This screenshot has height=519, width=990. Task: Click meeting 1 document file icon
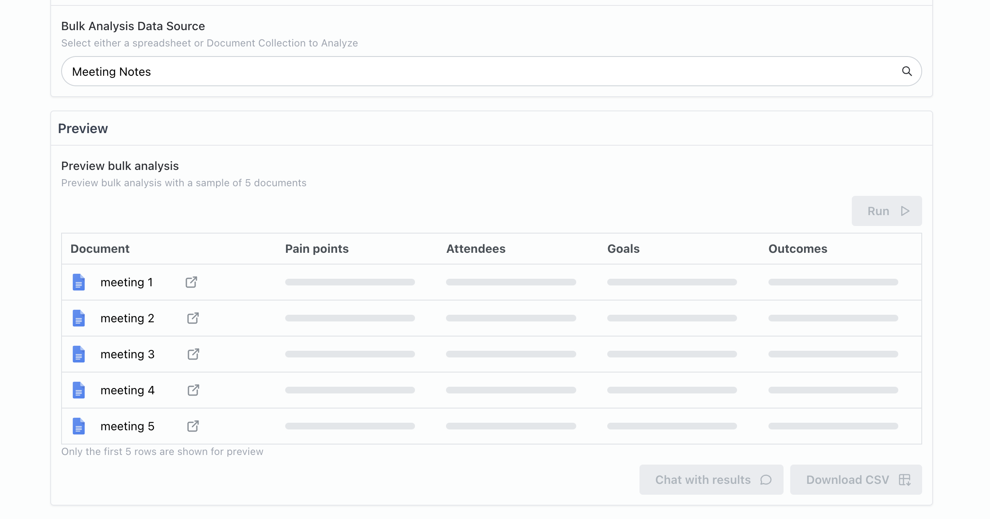[x=79, y=282]
